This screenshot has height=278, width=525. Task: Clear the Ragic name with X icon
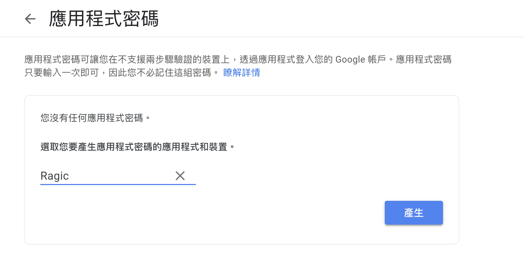point(180,176)
